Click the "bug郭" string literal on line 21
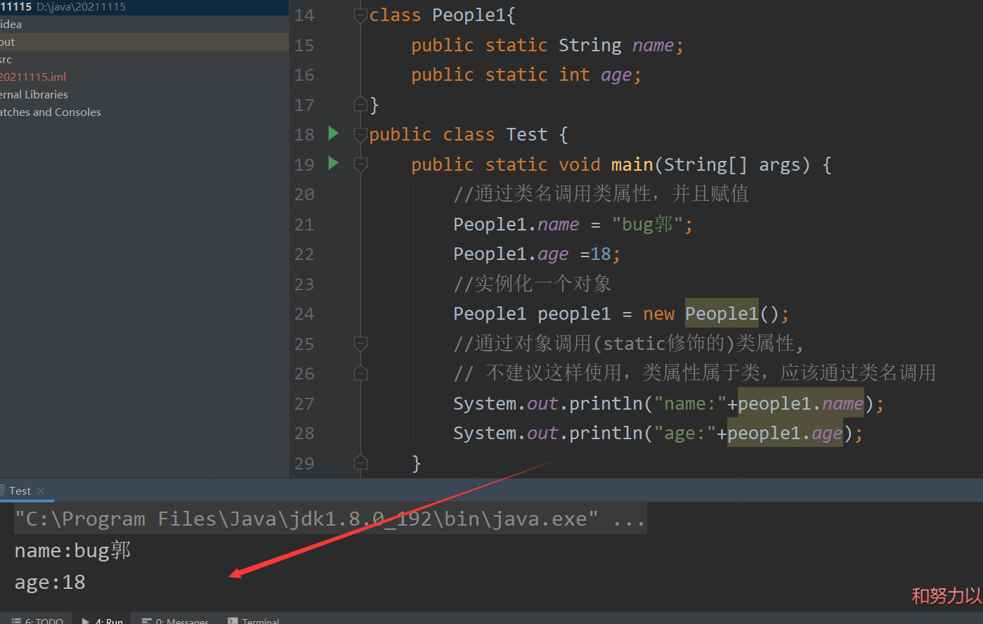 [x=647, y=224]
